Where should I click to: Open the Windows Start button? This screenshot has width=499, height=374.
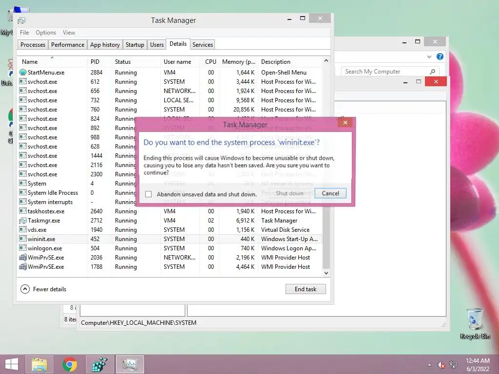(x=12, y=364)
